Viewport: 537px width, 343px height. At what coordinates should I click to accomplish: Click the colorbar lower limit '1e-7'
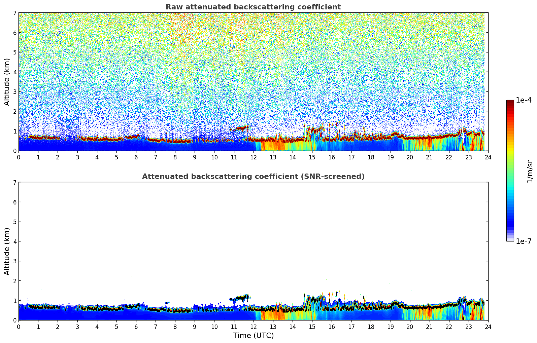tap(524, 241)
